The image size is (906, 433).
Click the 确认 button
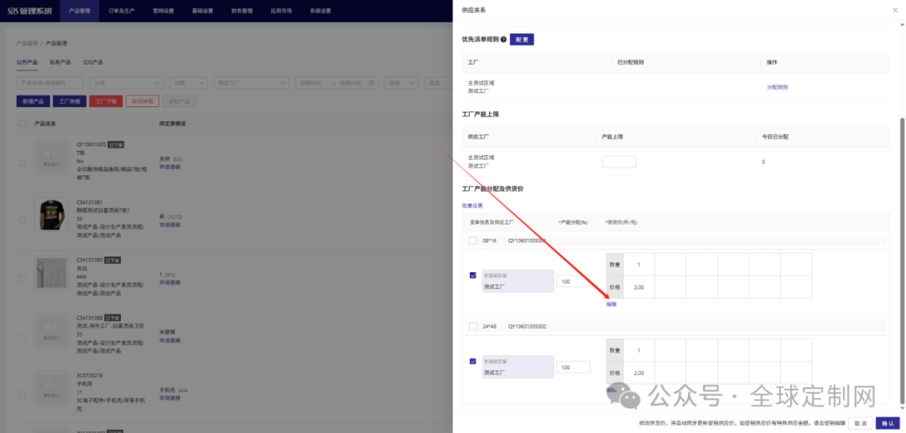point(888,423)
